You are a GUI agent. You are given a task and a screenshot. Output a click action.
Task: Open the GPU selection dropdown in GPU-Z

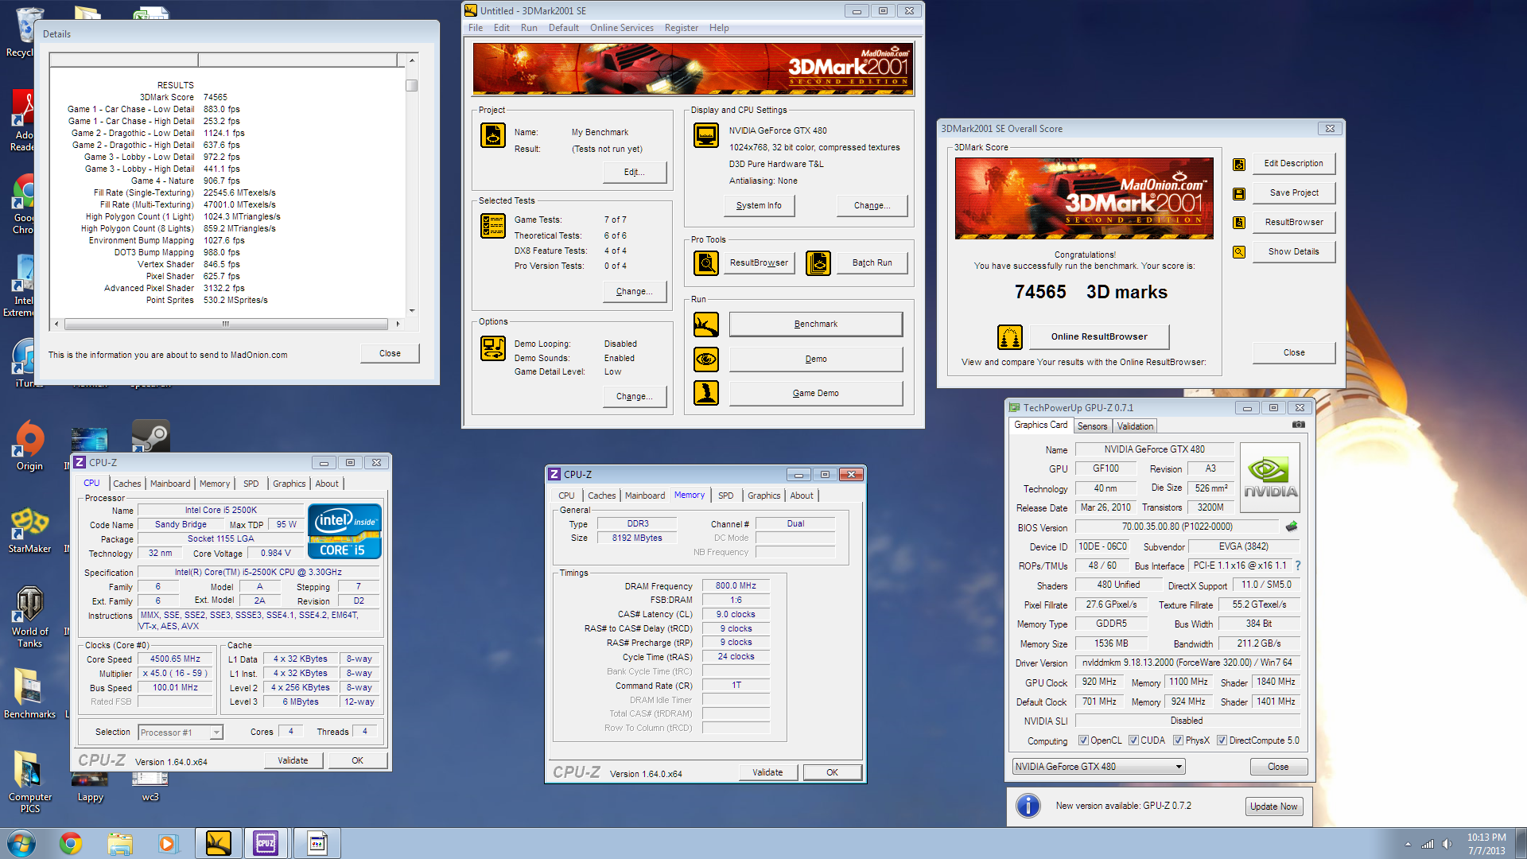(1098, 767)
